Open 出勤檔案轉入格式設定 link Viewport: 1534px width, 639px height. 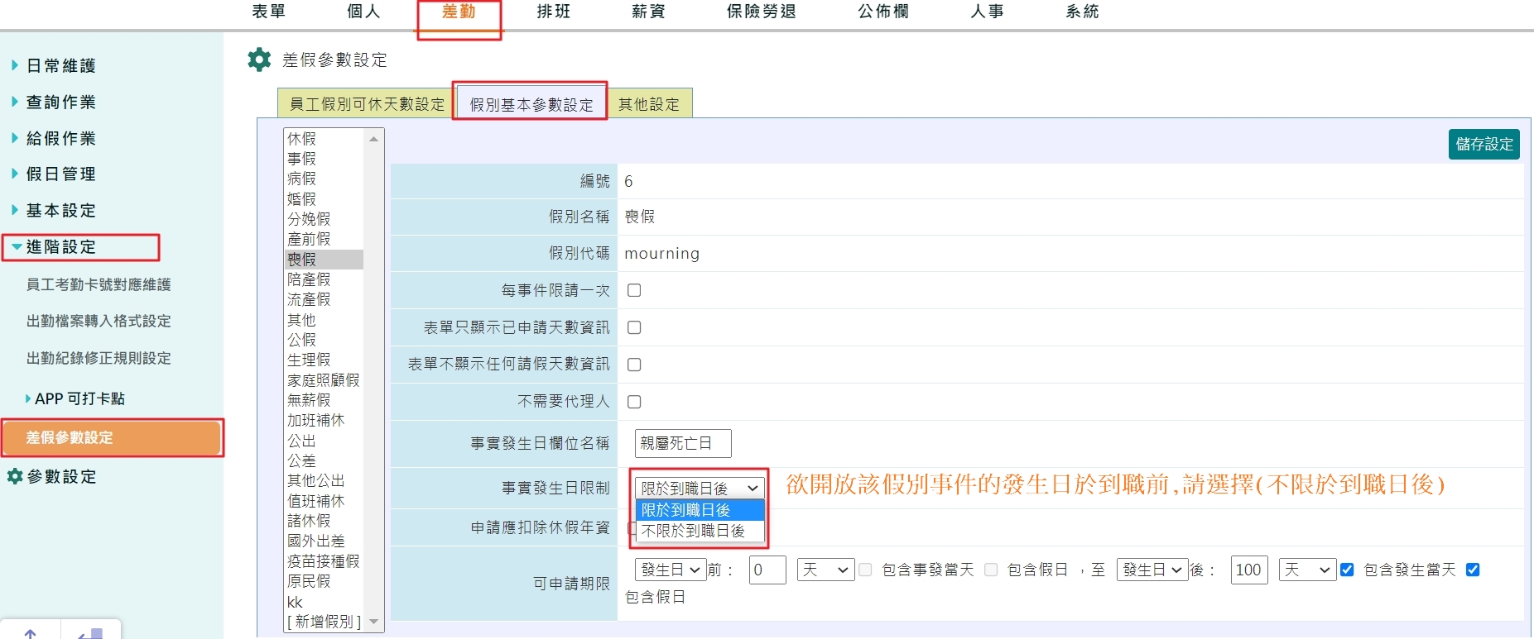pyautogui.click(x=99, y=321)
